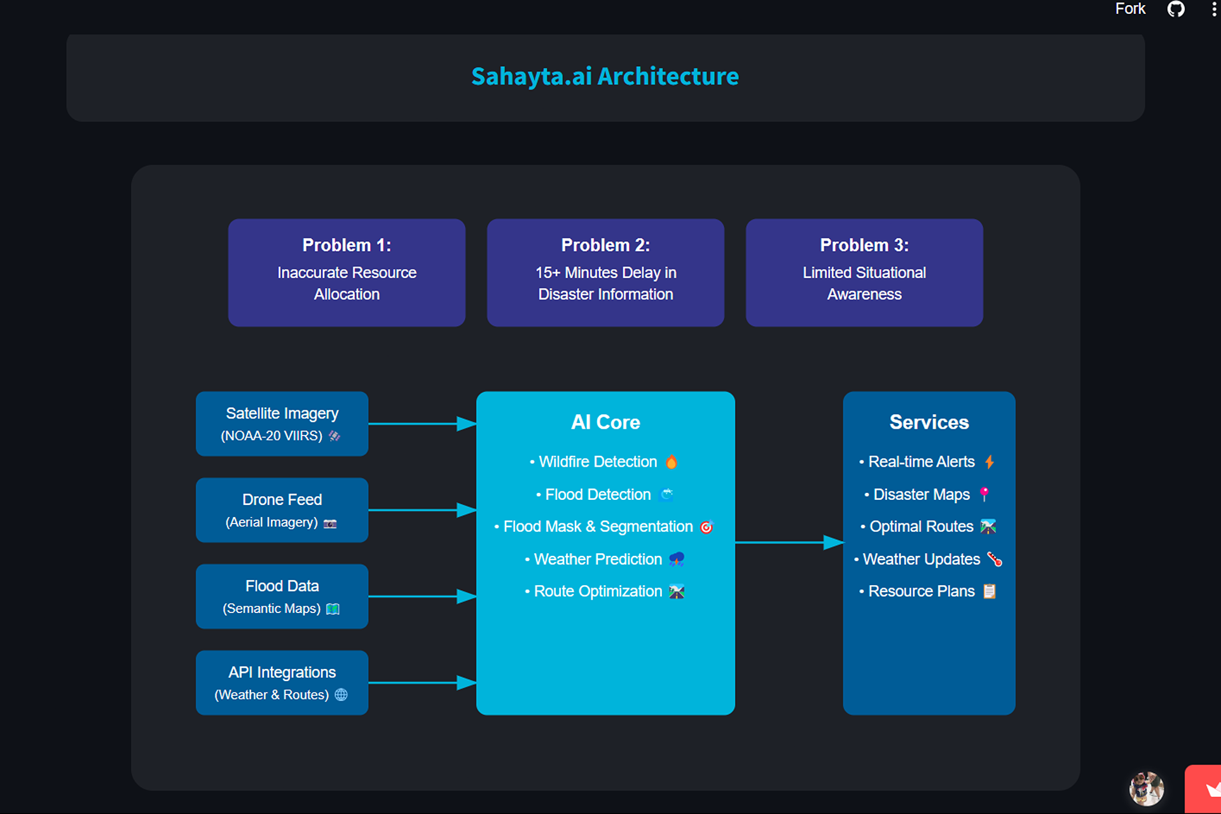1221x814 pixels.
Task: Click the GitHub icon in the header
Action: click(1176, 10)
